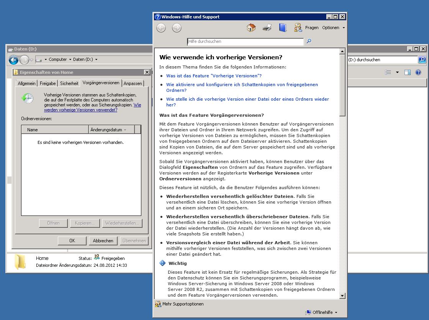
Task: Change view with the view icon
Action: click(x=388, y=72)
